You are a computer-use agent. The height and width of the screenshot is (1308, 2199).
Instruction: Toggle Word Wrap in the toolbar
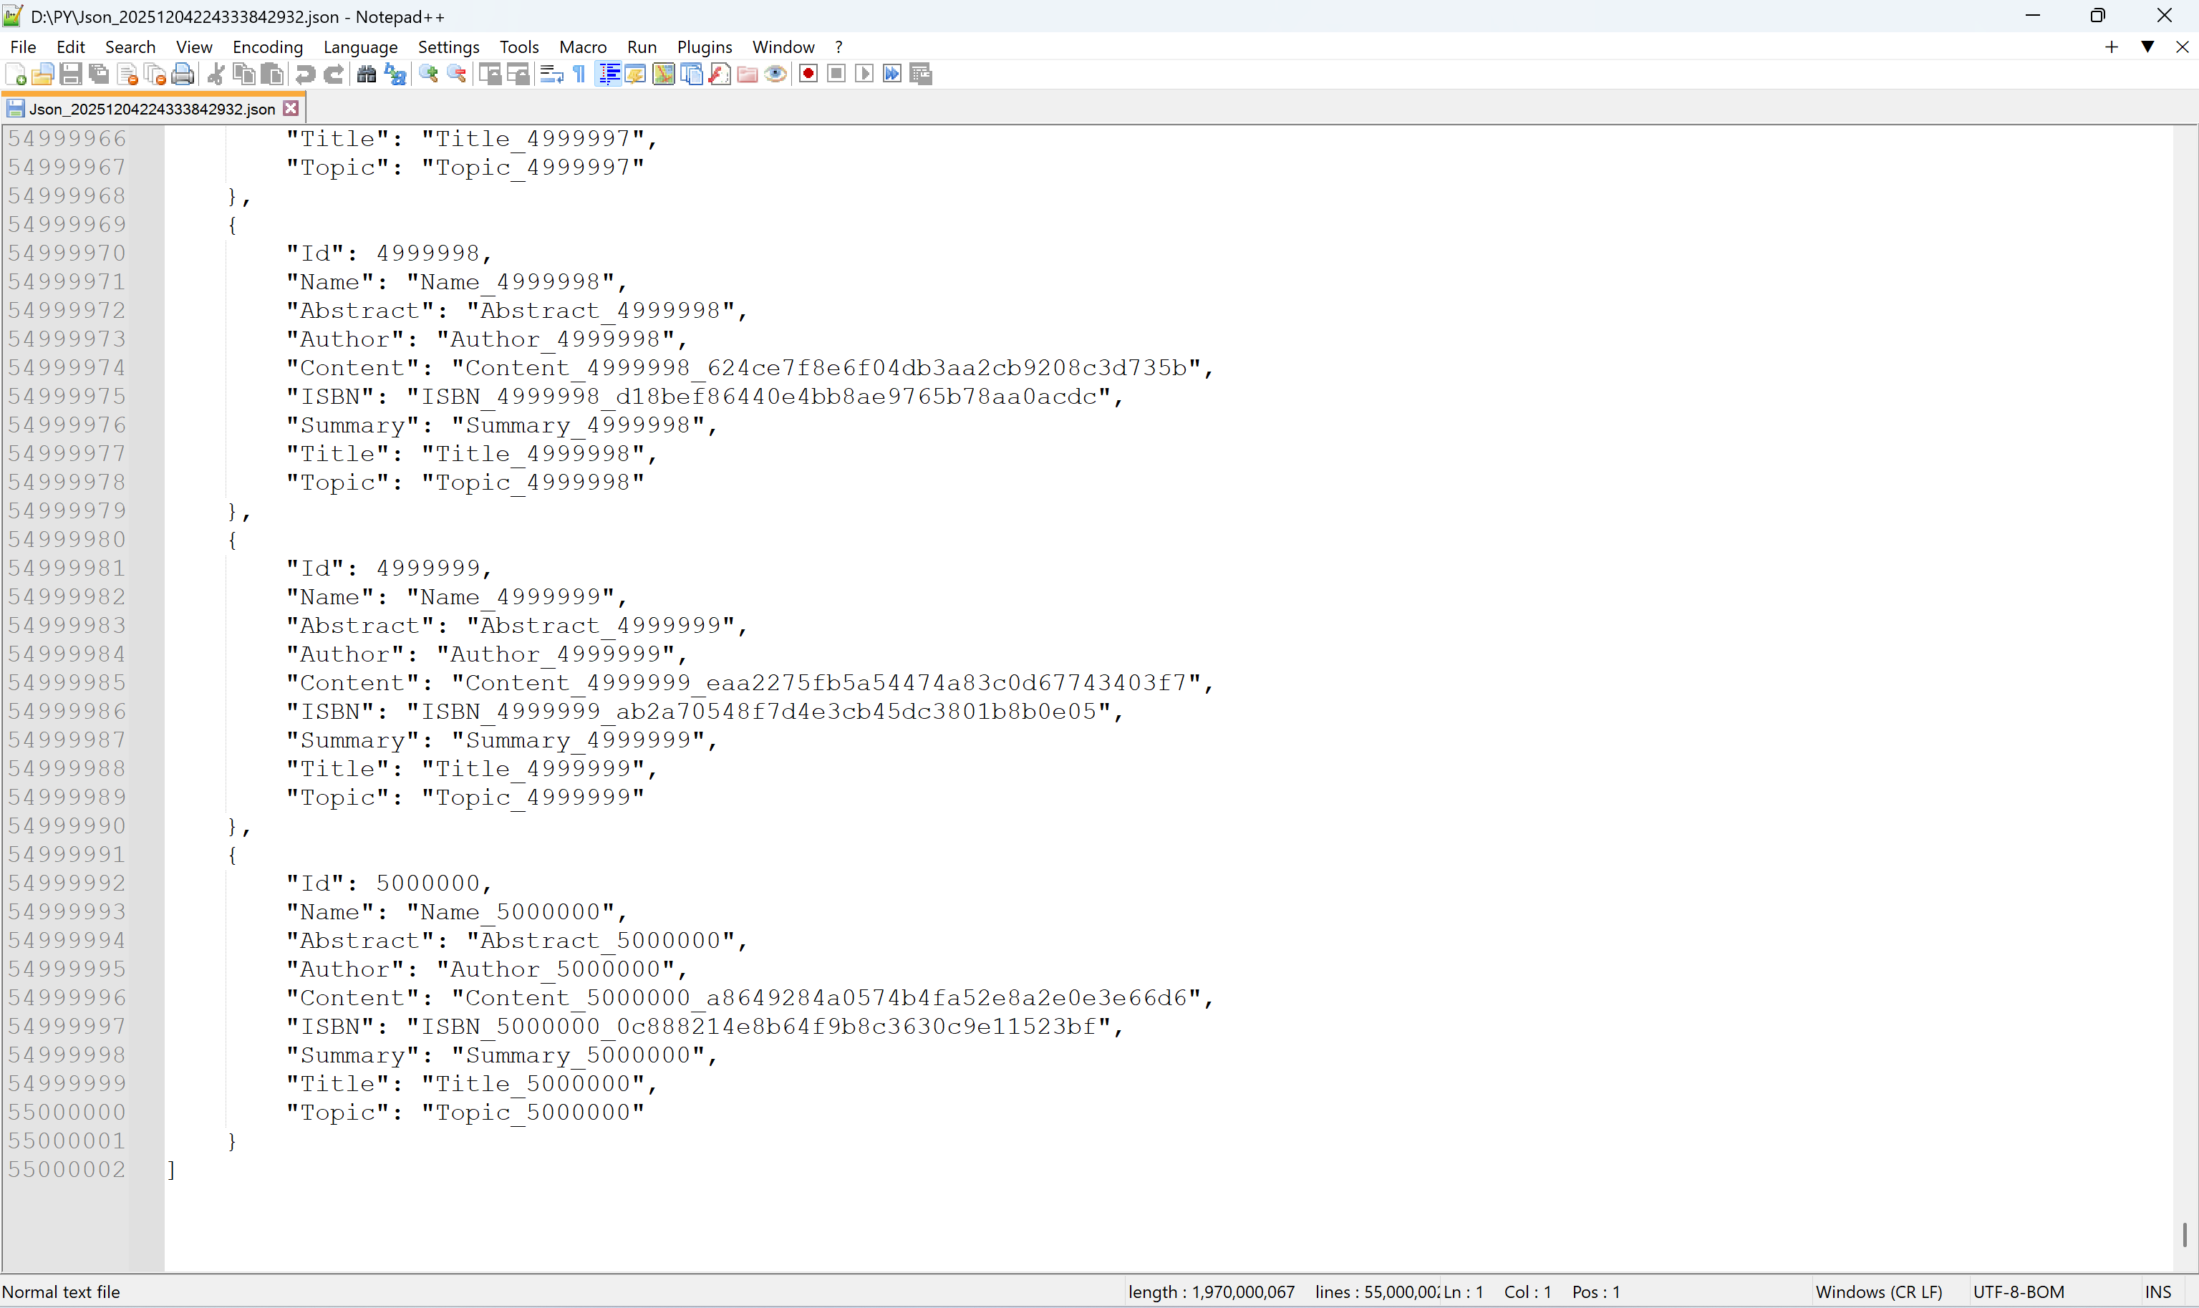point(551,74)
